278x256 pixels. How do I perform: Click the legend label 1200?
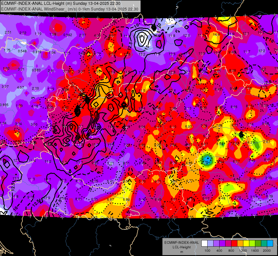[x=243, y=251]
